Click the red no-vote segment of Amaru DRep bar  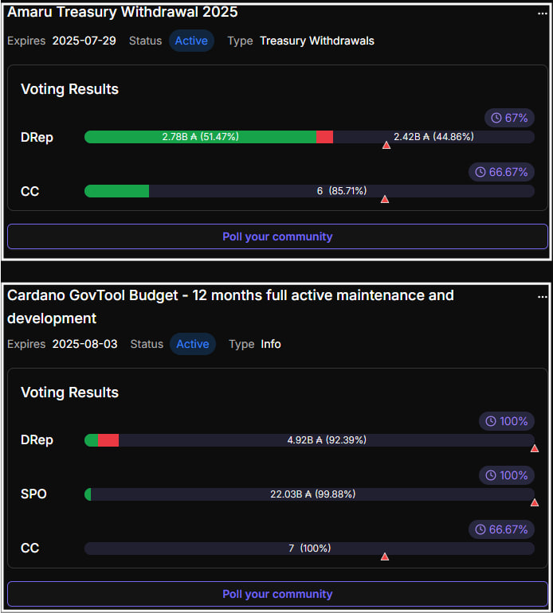(325, 137)
